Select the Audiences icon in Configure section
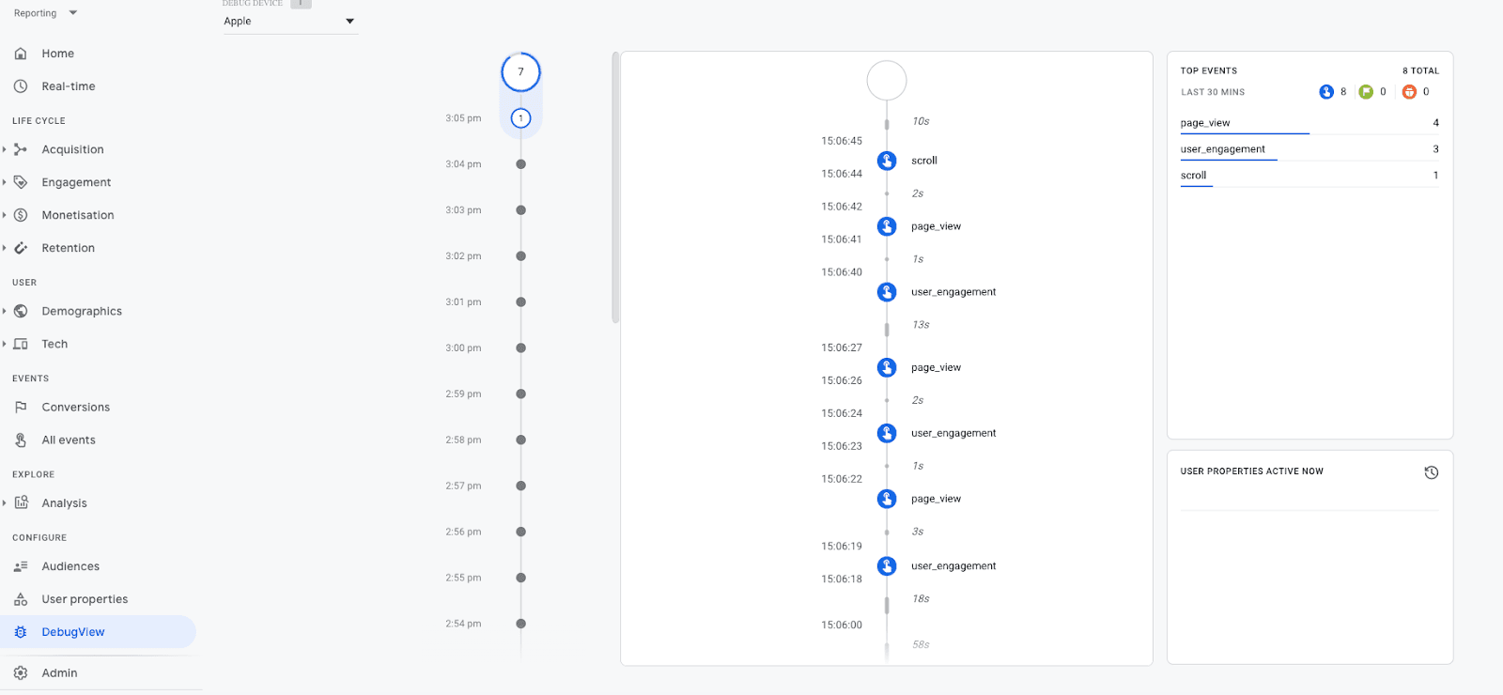Viewport: 1503px width, 695px height. (21, 565)
